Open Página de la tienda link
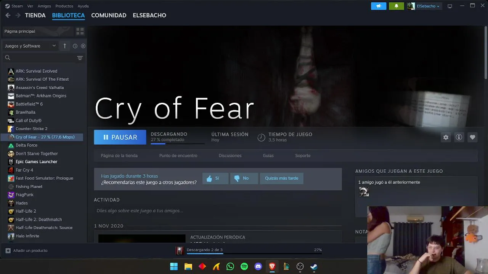488x274 pixels. coord(119,156)
